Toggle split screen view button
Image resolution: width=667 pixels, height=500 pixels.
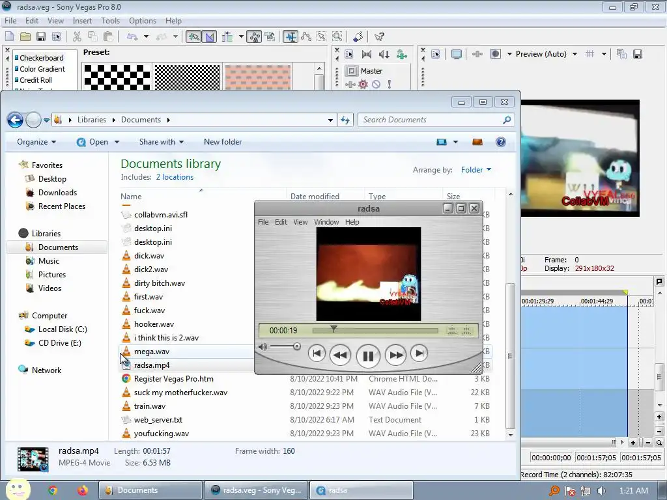pos(495,54)
